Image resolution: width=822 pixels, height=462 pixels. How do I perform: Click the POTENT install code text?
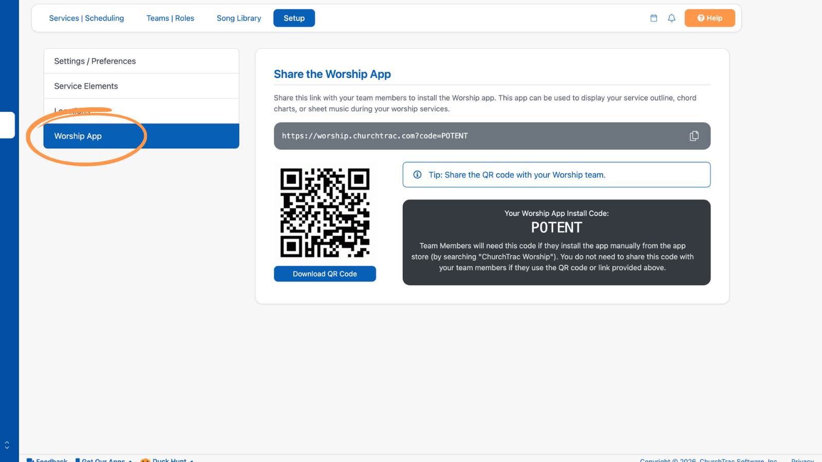pos(556,227)
